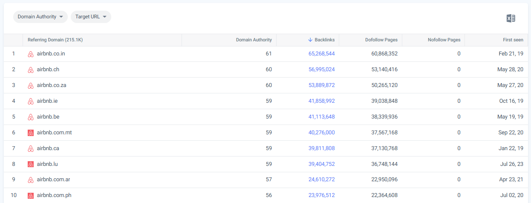
Task: Click dofollow pages value 38,339,936
Action: click(384, 117)
